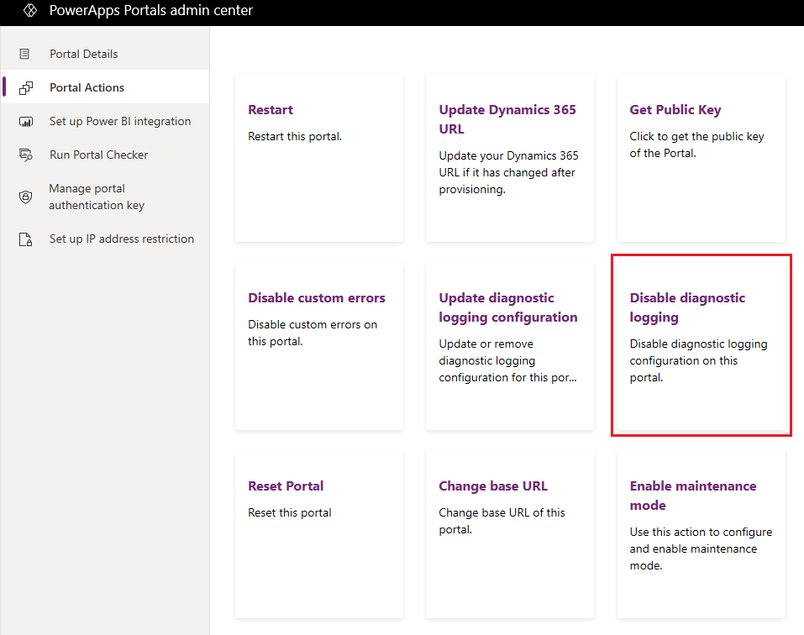Click 'Click to get the public key' text
Image resolution: width=804 pixels, height=635 pixels.
[x=696, y=144]
